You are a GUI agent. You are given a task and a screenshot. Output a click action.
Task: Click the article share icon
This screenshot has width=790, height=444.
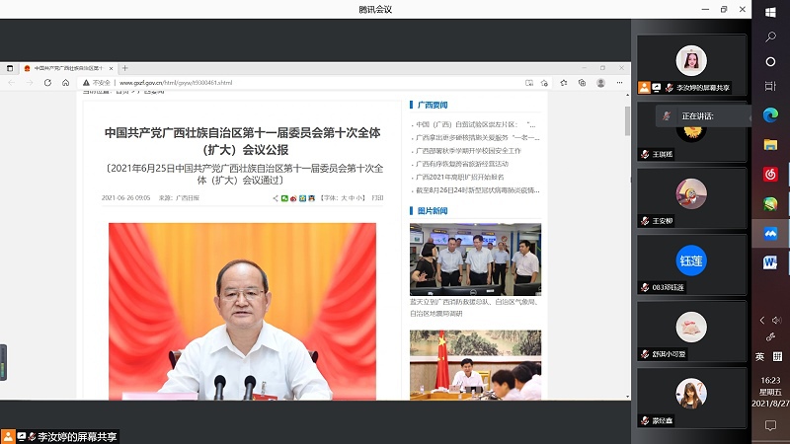pyautogui.click(x=276, y=198)
